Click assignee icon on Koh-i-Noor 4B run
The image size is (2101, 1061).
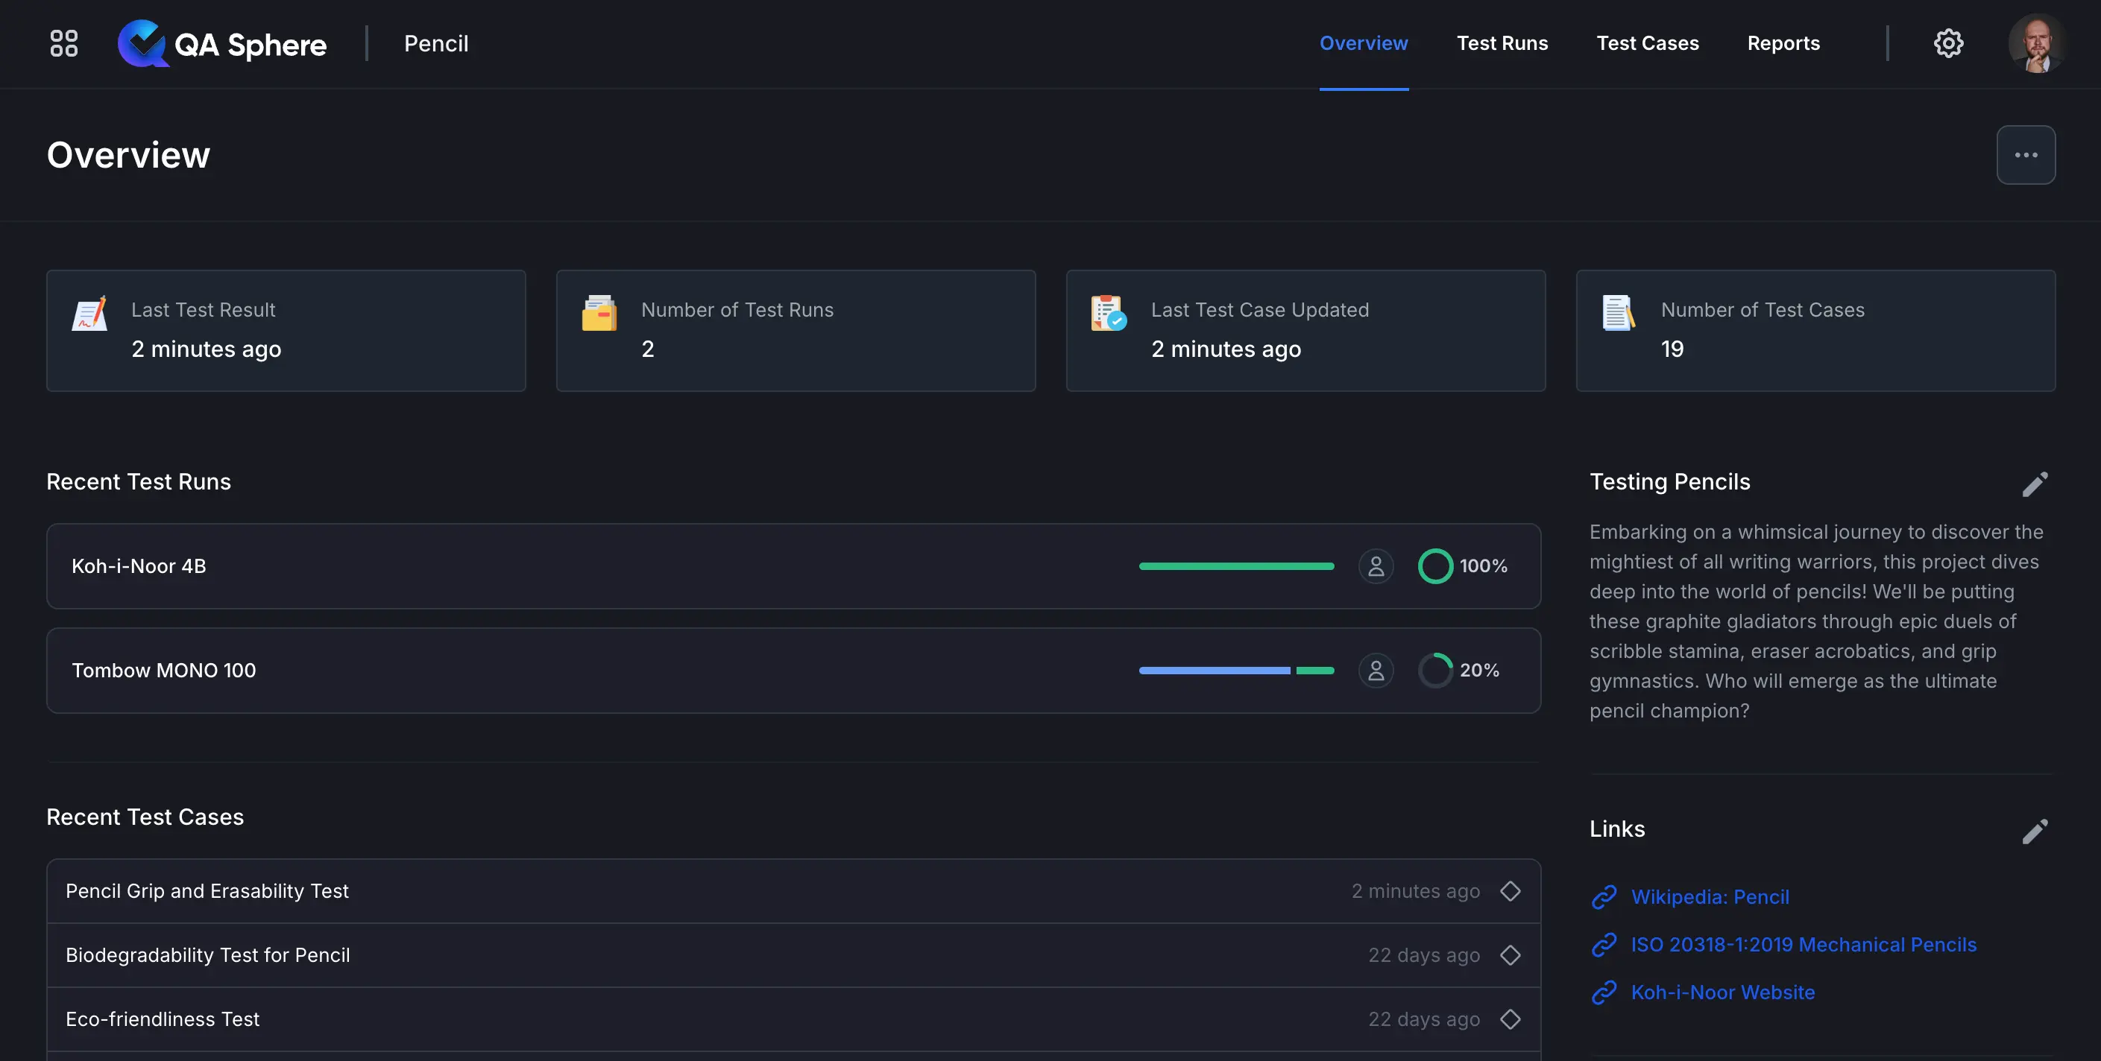point(1375,566)
